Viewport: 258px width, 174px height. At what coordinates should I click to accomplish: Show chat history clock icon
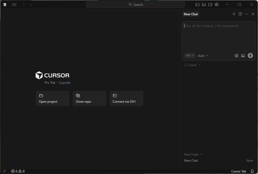point(240,14)
